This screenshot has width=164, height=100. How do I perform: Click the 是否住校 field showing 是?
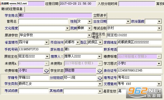click(x=122, y=91)
